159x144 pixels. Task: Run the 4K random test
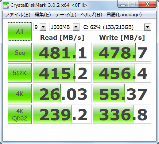pyautogui.click(x=20, y=94)
